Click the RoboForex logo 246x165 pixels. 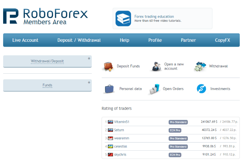tap(45, 16)
